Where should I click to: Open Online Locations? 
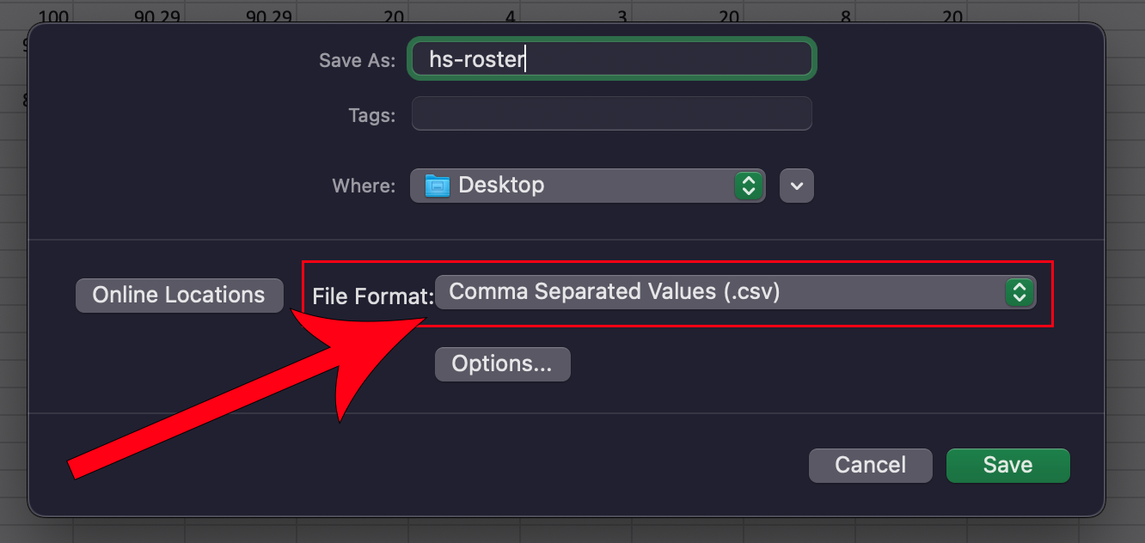pos(179,295)
